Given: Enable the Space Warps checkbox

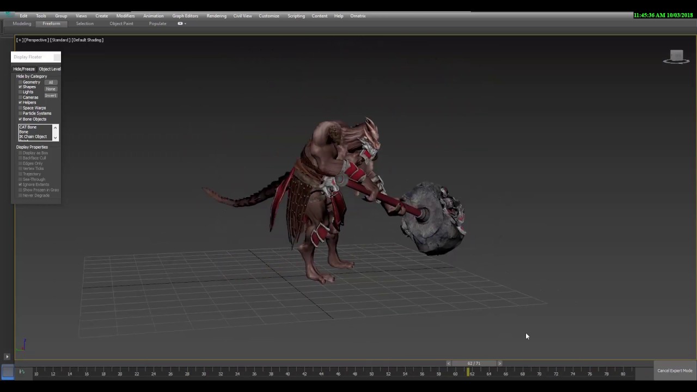Looking at the screenshot, I should (x=20, y=108).
